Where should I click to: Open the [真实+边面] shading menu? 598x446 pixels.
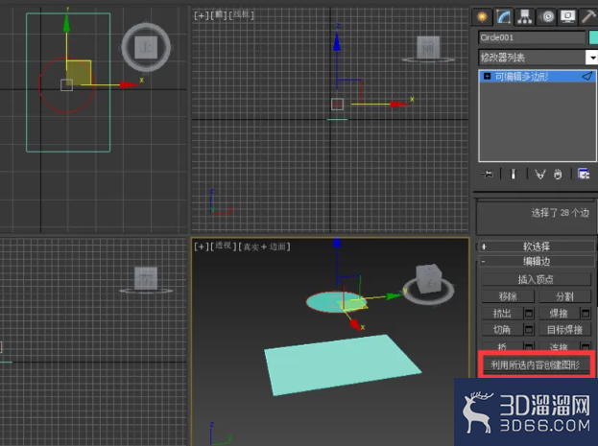(x=264, y=247)
